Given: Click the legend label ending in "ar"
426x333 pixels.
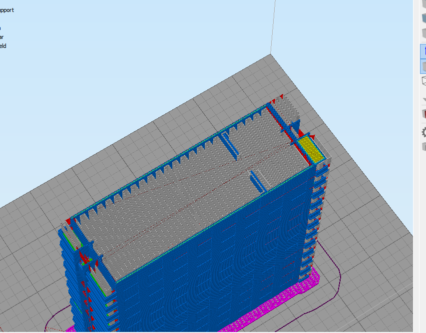Looking at the screenshot, I should click(x=2, y=37).
